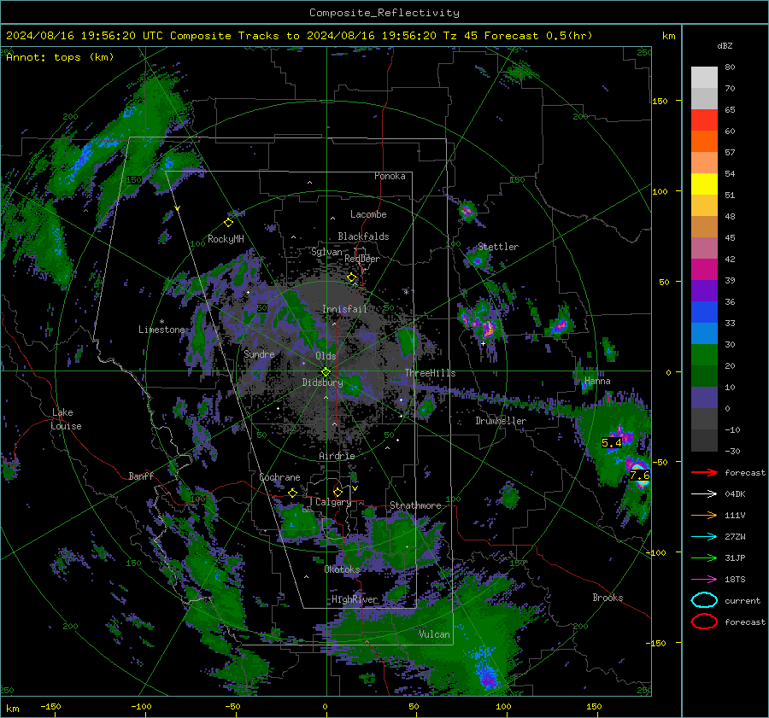This screenshot has width=769, height=718.
Task: Click the Sylvan label
Action: (326, 252)
